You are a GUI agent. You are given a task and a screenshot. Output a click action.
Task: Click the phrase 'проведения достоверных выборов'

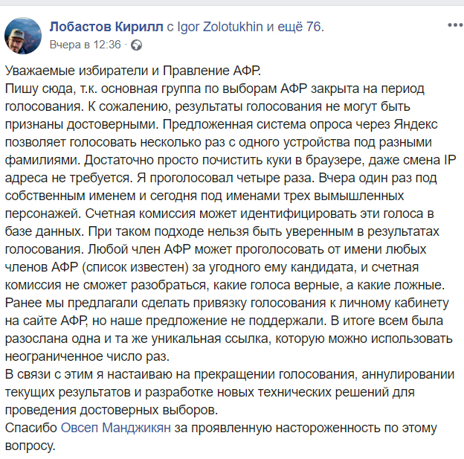tap(112, 410)
